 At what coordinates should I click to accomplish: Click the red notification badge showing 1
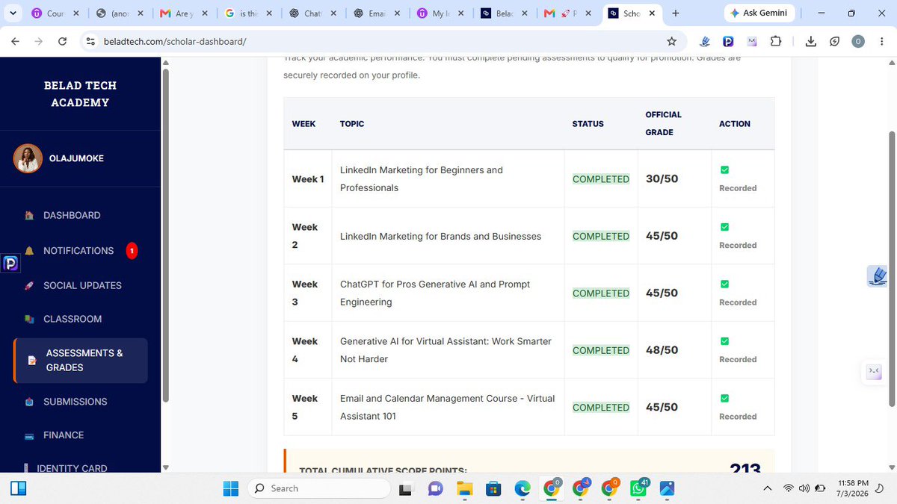click(132, 251)
